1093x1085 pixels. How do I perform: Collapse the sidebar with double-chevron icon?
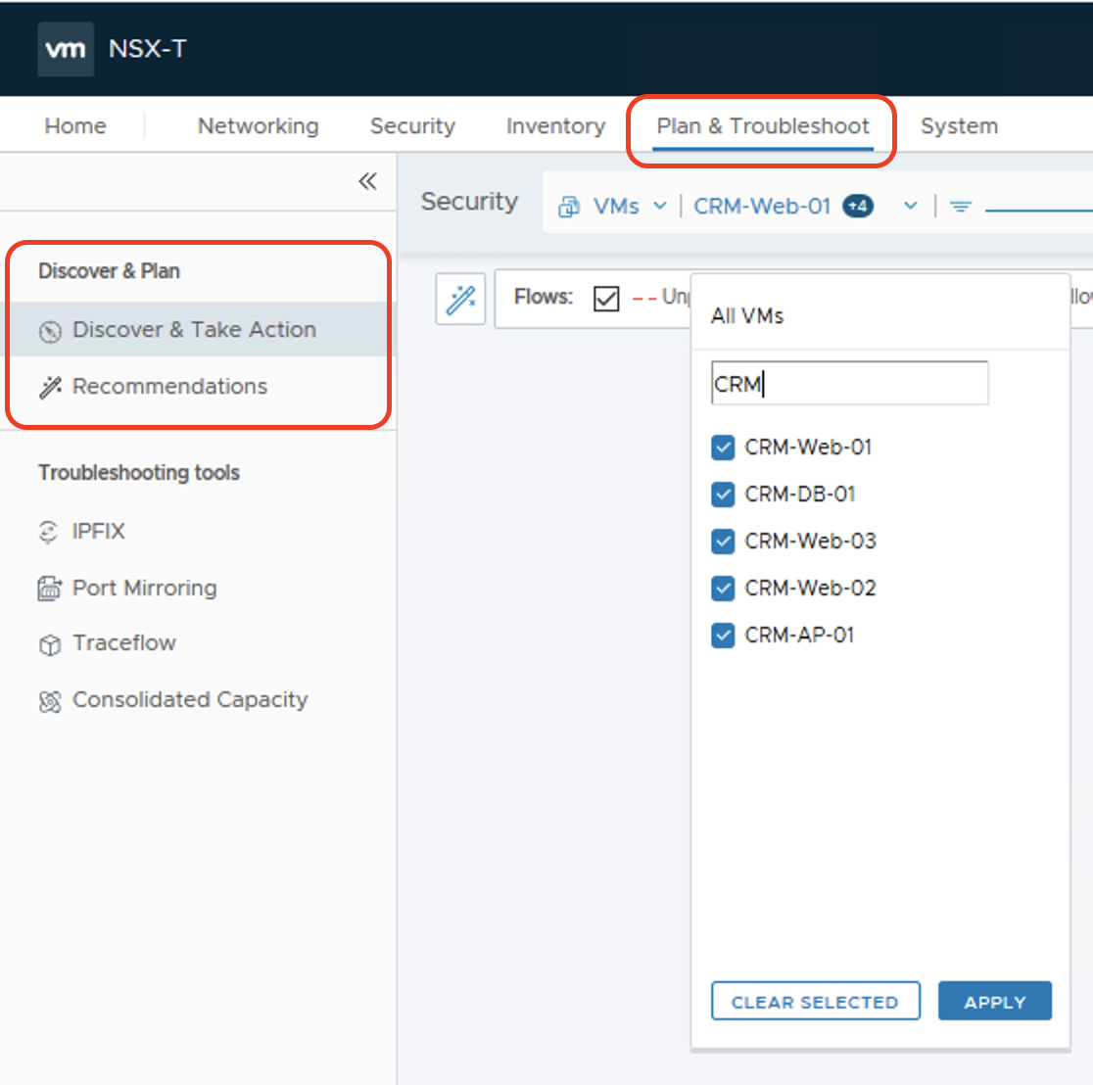coord(367,182)
